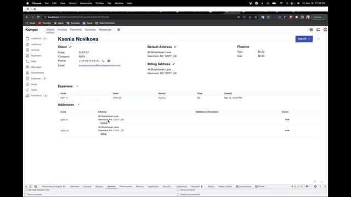
Task: Call the client using the phone icon
Action: [103, 61]
